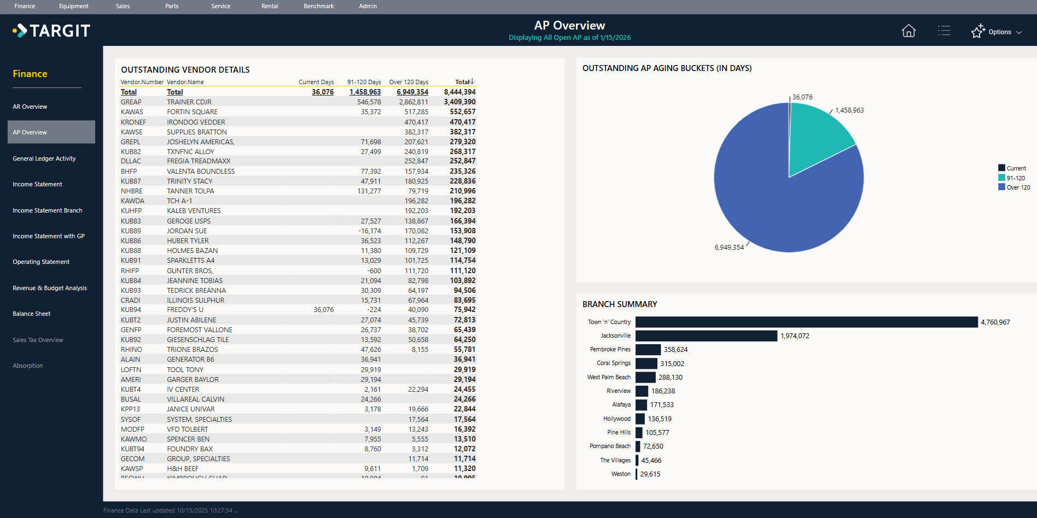
Task: Open the Balance Sheet report
Action: pyautogui.click(x=31, y=313)
